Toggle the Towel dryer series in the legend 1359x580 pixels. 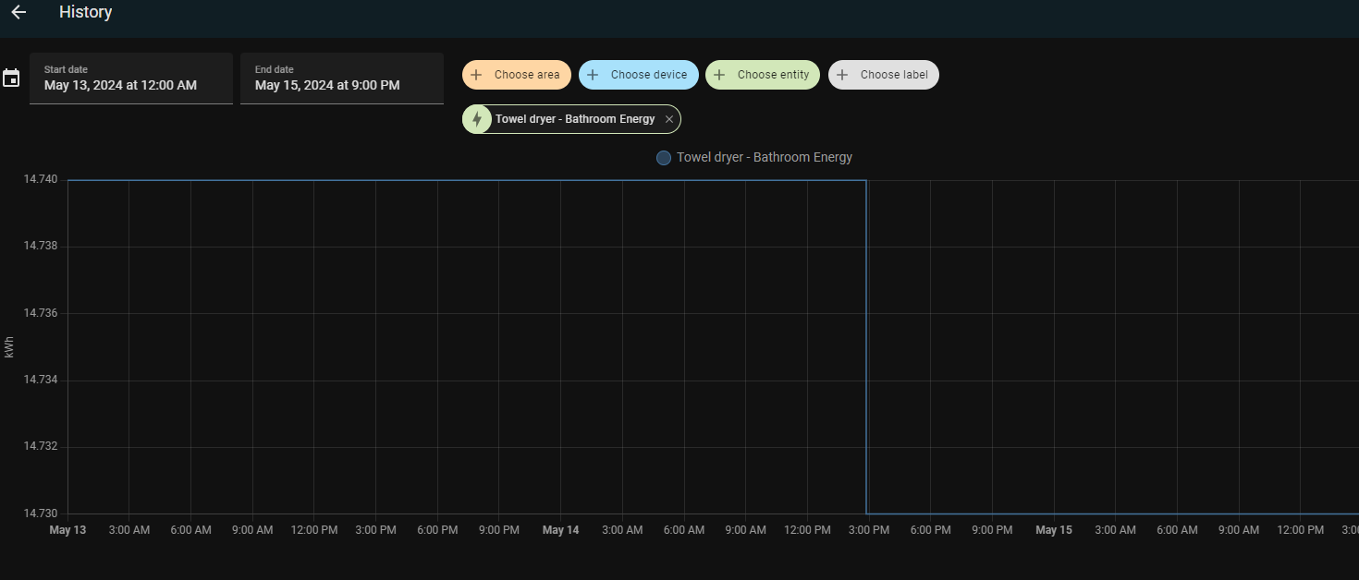click(x=765, y=157)
